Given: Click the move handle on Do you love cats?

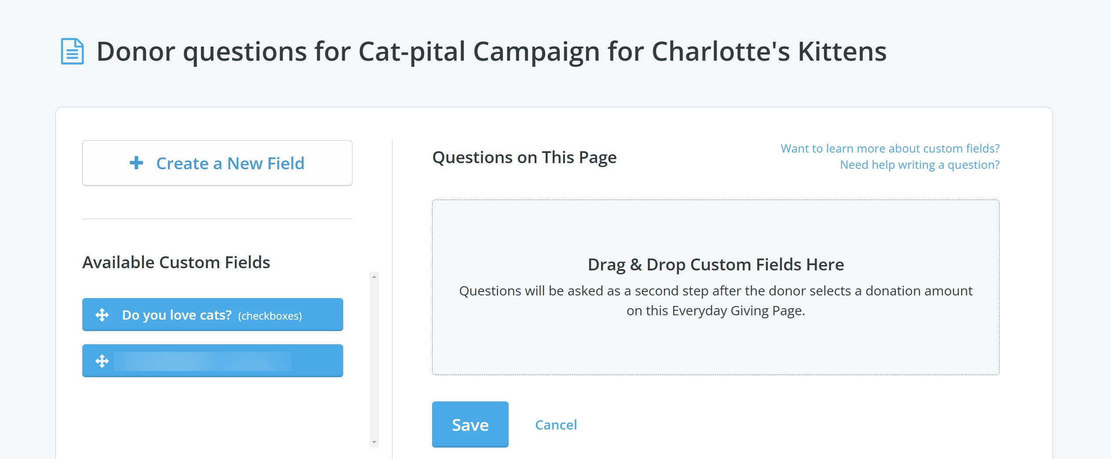Looking at the screenshot, I should (x=102, y=315).
